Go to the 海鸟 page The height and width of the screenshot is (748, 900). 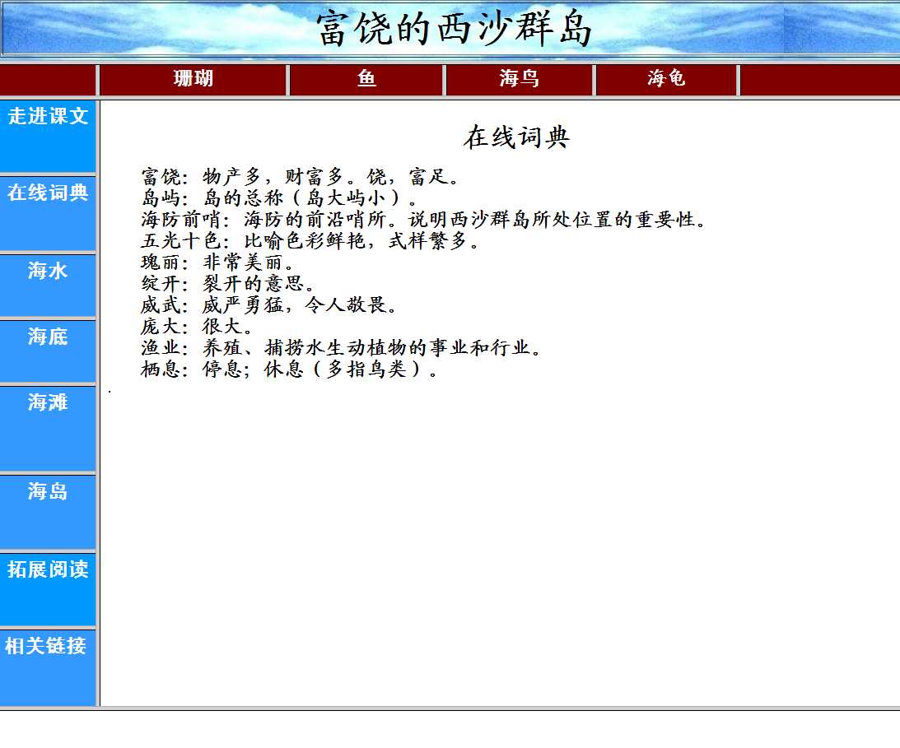point(519,79)
